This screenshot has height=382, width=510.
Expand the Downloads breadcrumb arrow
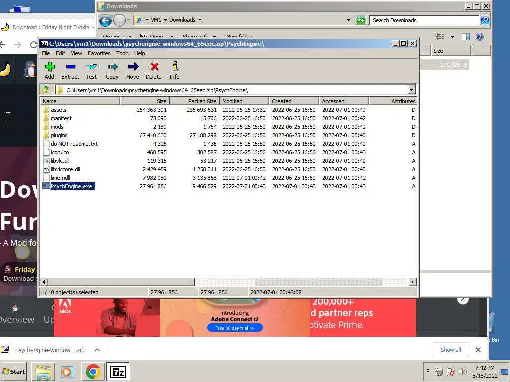(x=200, y=20)
